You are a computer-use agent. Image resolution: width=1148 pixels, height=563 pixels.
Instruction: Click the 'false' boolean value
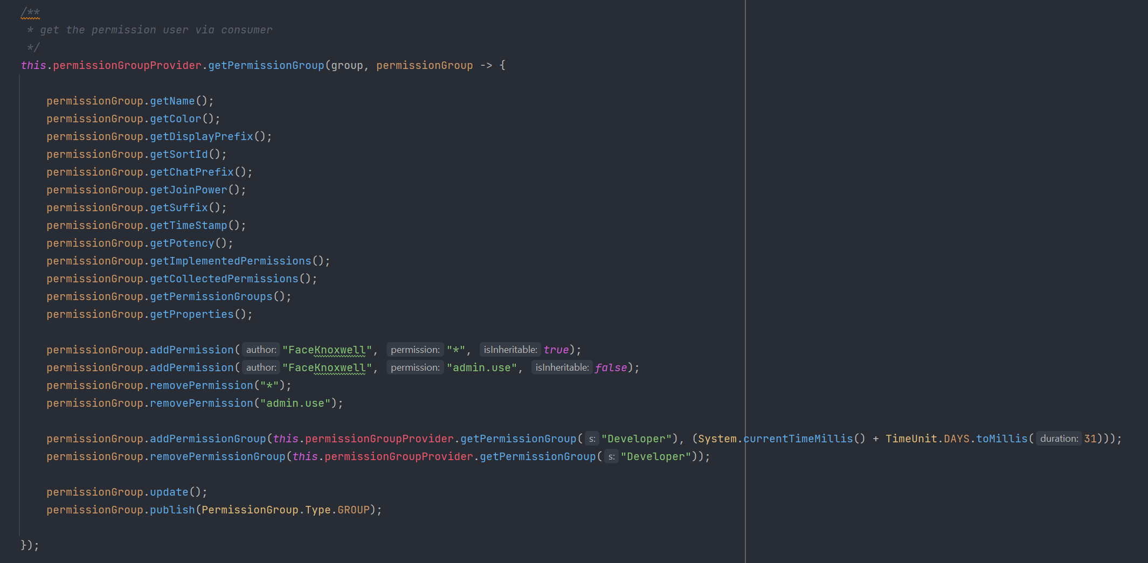click(611, 367)
